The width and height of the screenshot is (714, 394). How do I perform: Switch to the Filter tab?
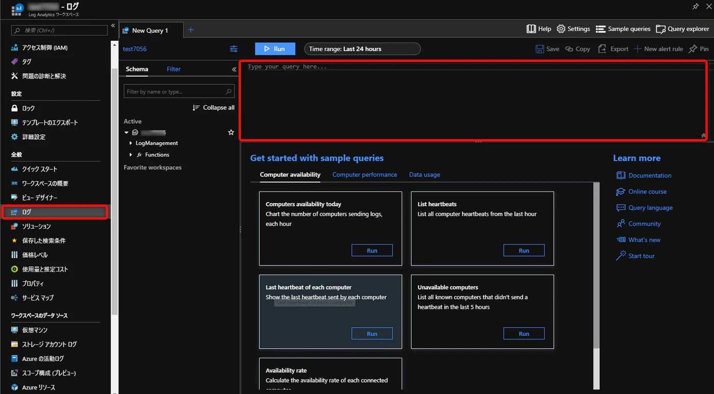(x=173, y=69)
